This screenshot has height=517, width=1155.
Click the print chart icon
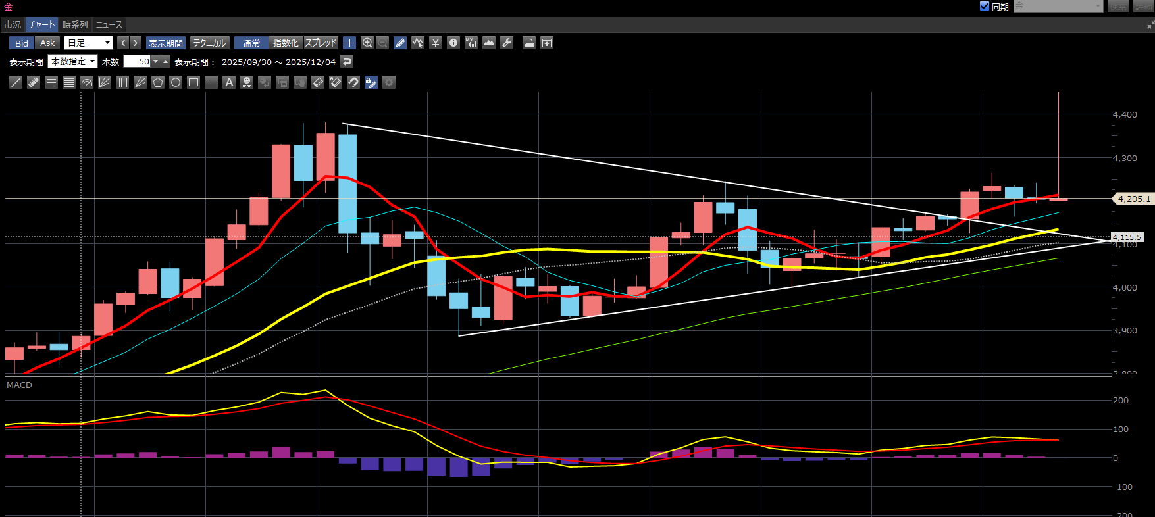pos(528,43)
